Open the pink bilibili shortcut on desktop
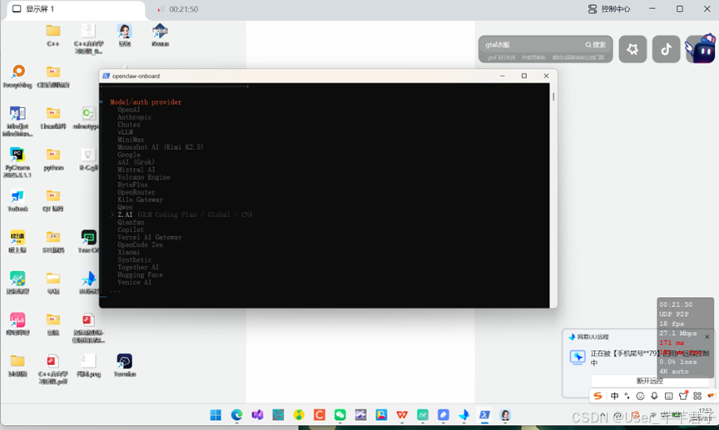The image size is (719, 430). coord(17,324)
